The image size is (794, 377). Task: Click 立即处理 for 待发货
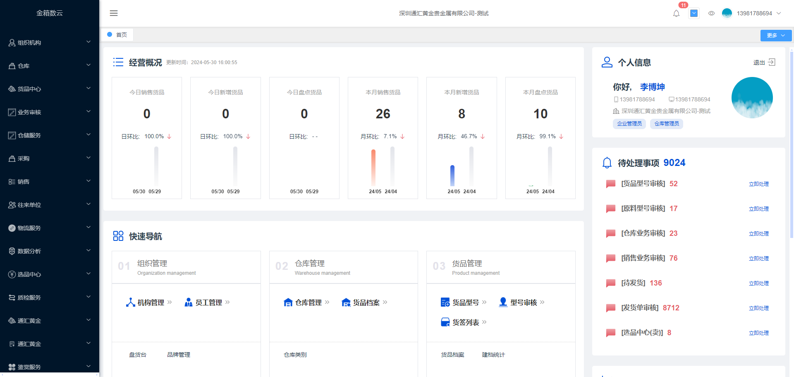[x=759, y=283]
